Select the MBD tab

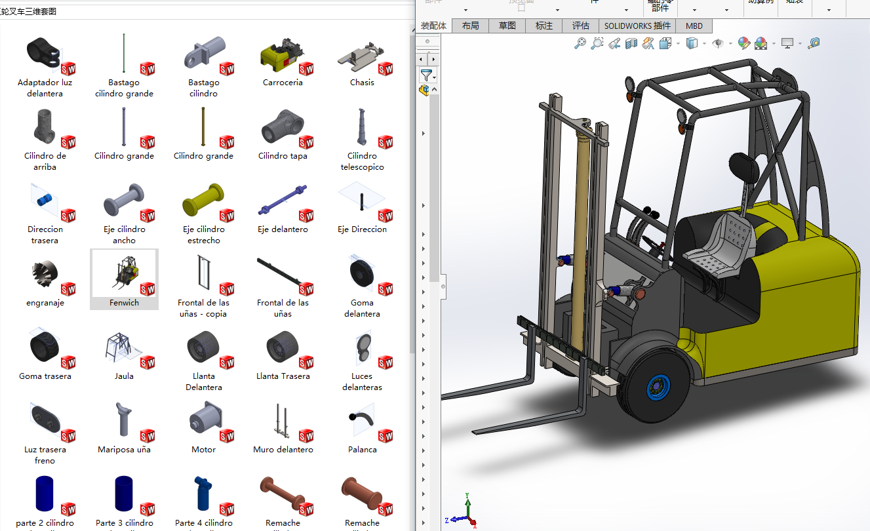pyautogui.click(x=694, y=26)
